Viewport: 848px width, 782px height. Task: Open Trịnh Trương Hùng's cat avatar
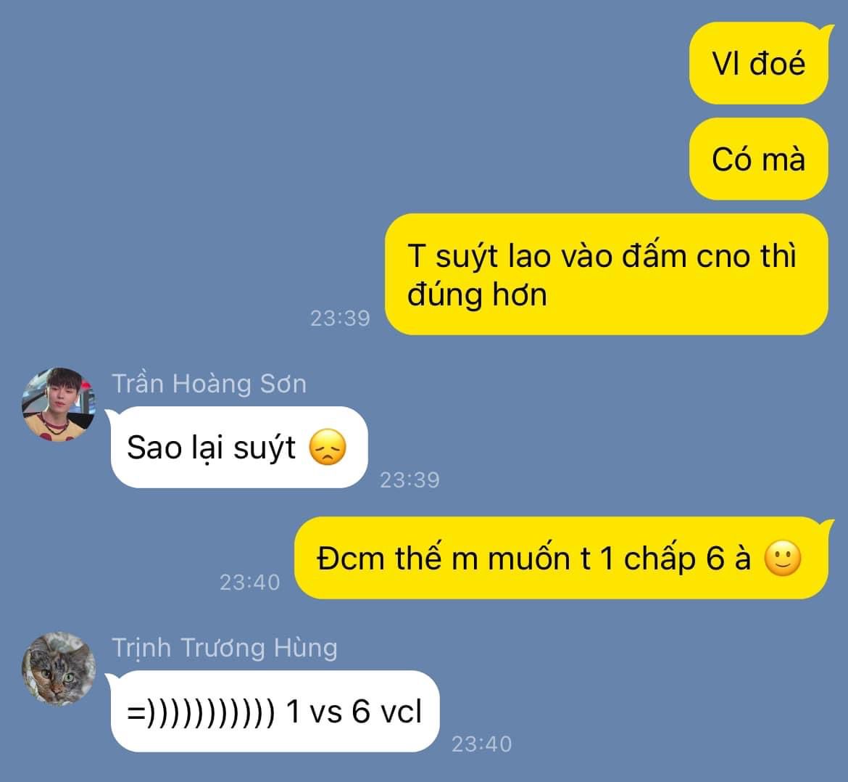[x=59, y=669]
